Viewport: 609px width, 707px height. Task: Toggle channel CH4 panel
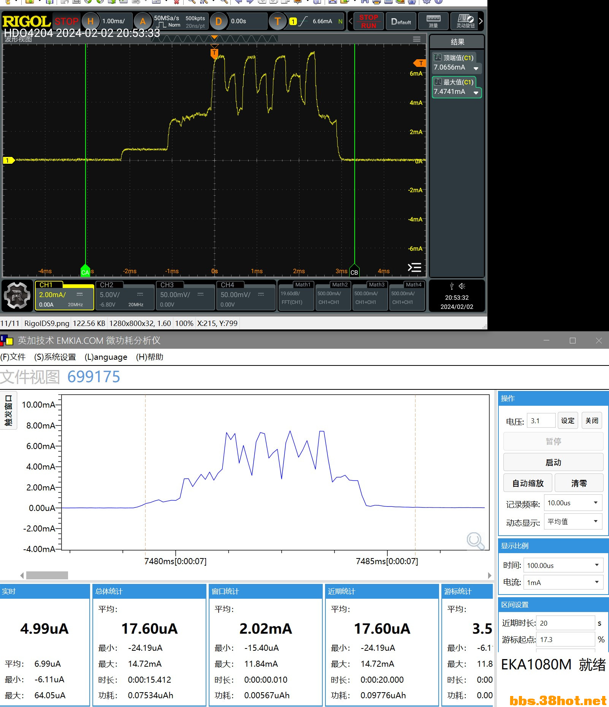coord(246,296)
